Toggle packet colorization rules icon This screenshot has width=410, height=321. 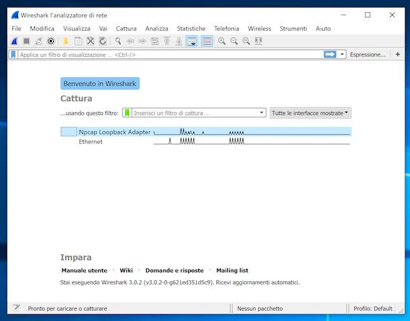point(207,41)
